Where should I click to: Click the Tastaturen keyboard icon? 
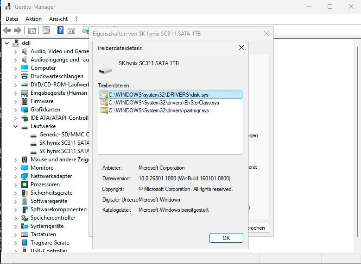[x=25, y=234]
